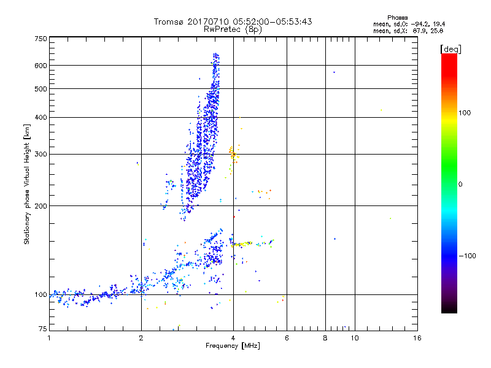491x368 pixels.
Task: Click the '[deg]' colorbar unit label
Action: (x=450, y=49)
